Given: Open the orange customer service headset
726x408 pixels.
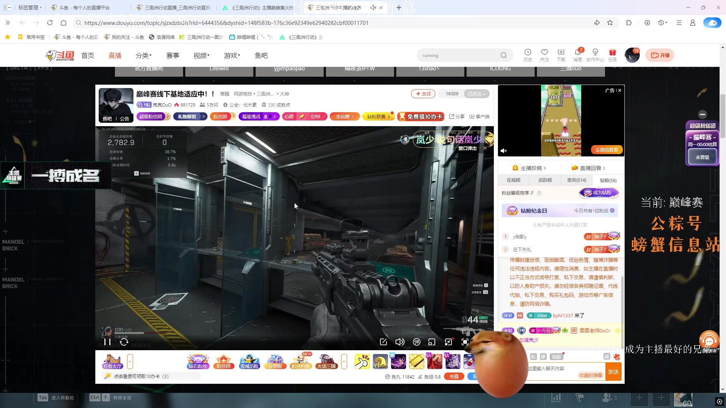Looking at the screenshot, I should click(709, 340).
